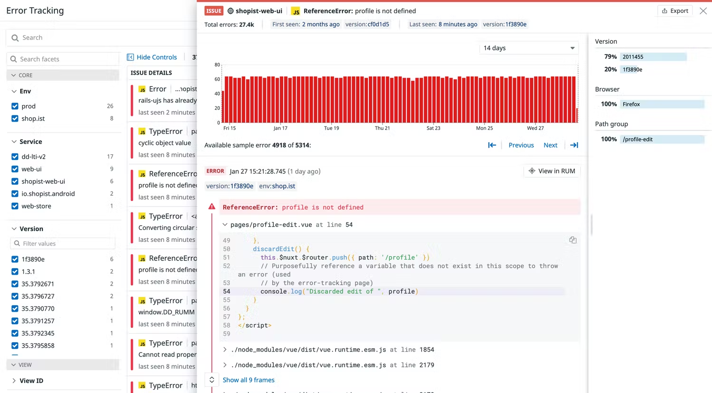Image resolution: width=712 pixels, height=393 pixels.
Task: Collapse the Version facet section
Action: (14, 229)
